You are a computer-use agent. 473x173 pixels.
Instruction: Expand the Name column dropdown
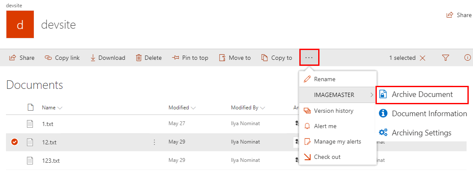point(59,108)
